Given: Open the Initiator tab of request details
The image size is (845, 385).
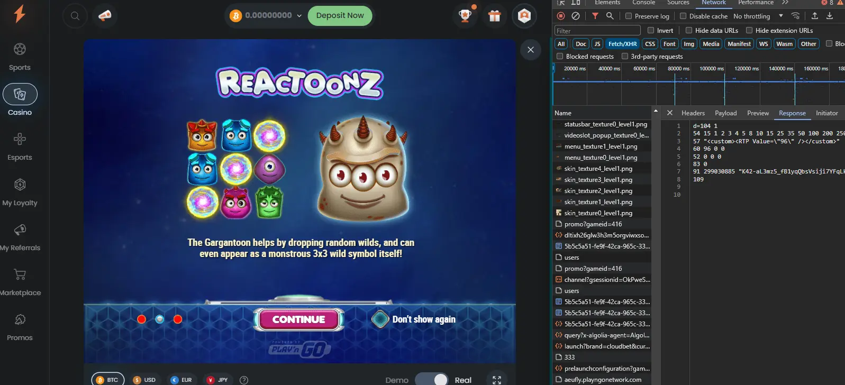Looking at the screenshot, I should pyautogui.click(x=826, y=113).
